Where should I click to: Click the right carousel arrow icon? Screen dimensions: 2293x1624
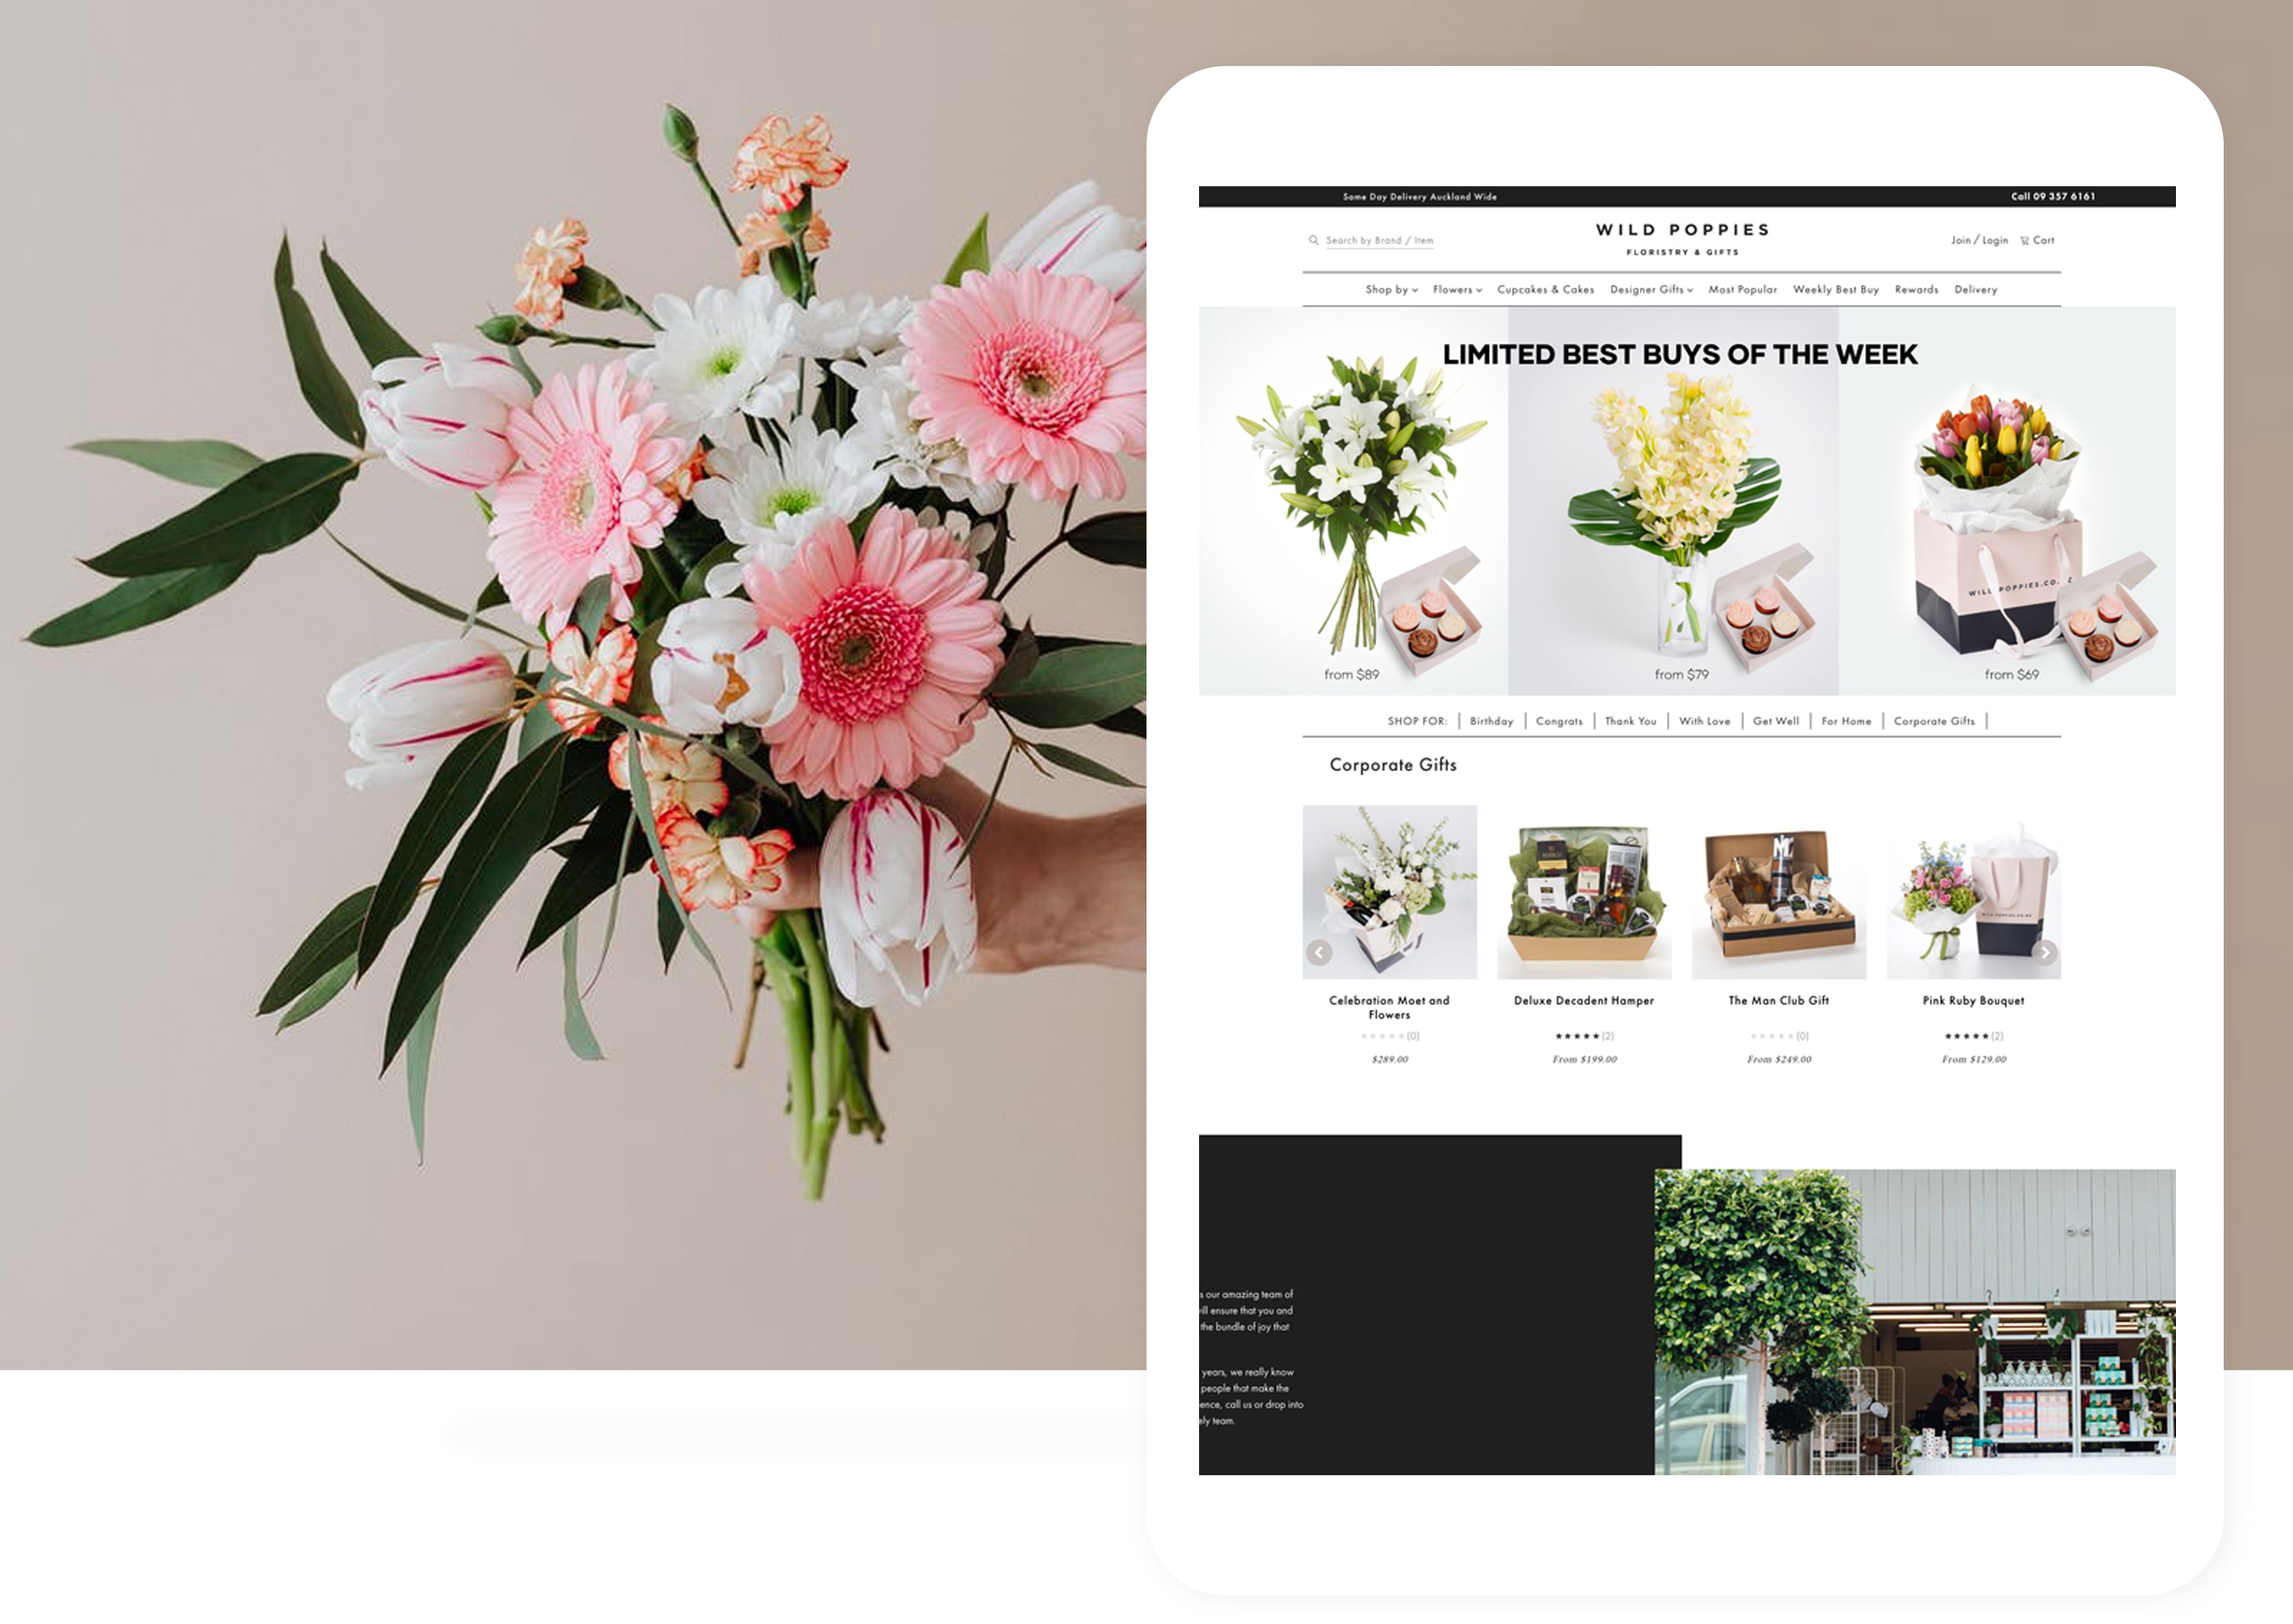[x=2057, y=949]
